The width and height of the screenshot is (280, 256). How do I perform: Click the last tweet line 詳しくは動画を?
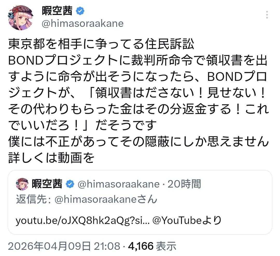click(x=51, y=158)
